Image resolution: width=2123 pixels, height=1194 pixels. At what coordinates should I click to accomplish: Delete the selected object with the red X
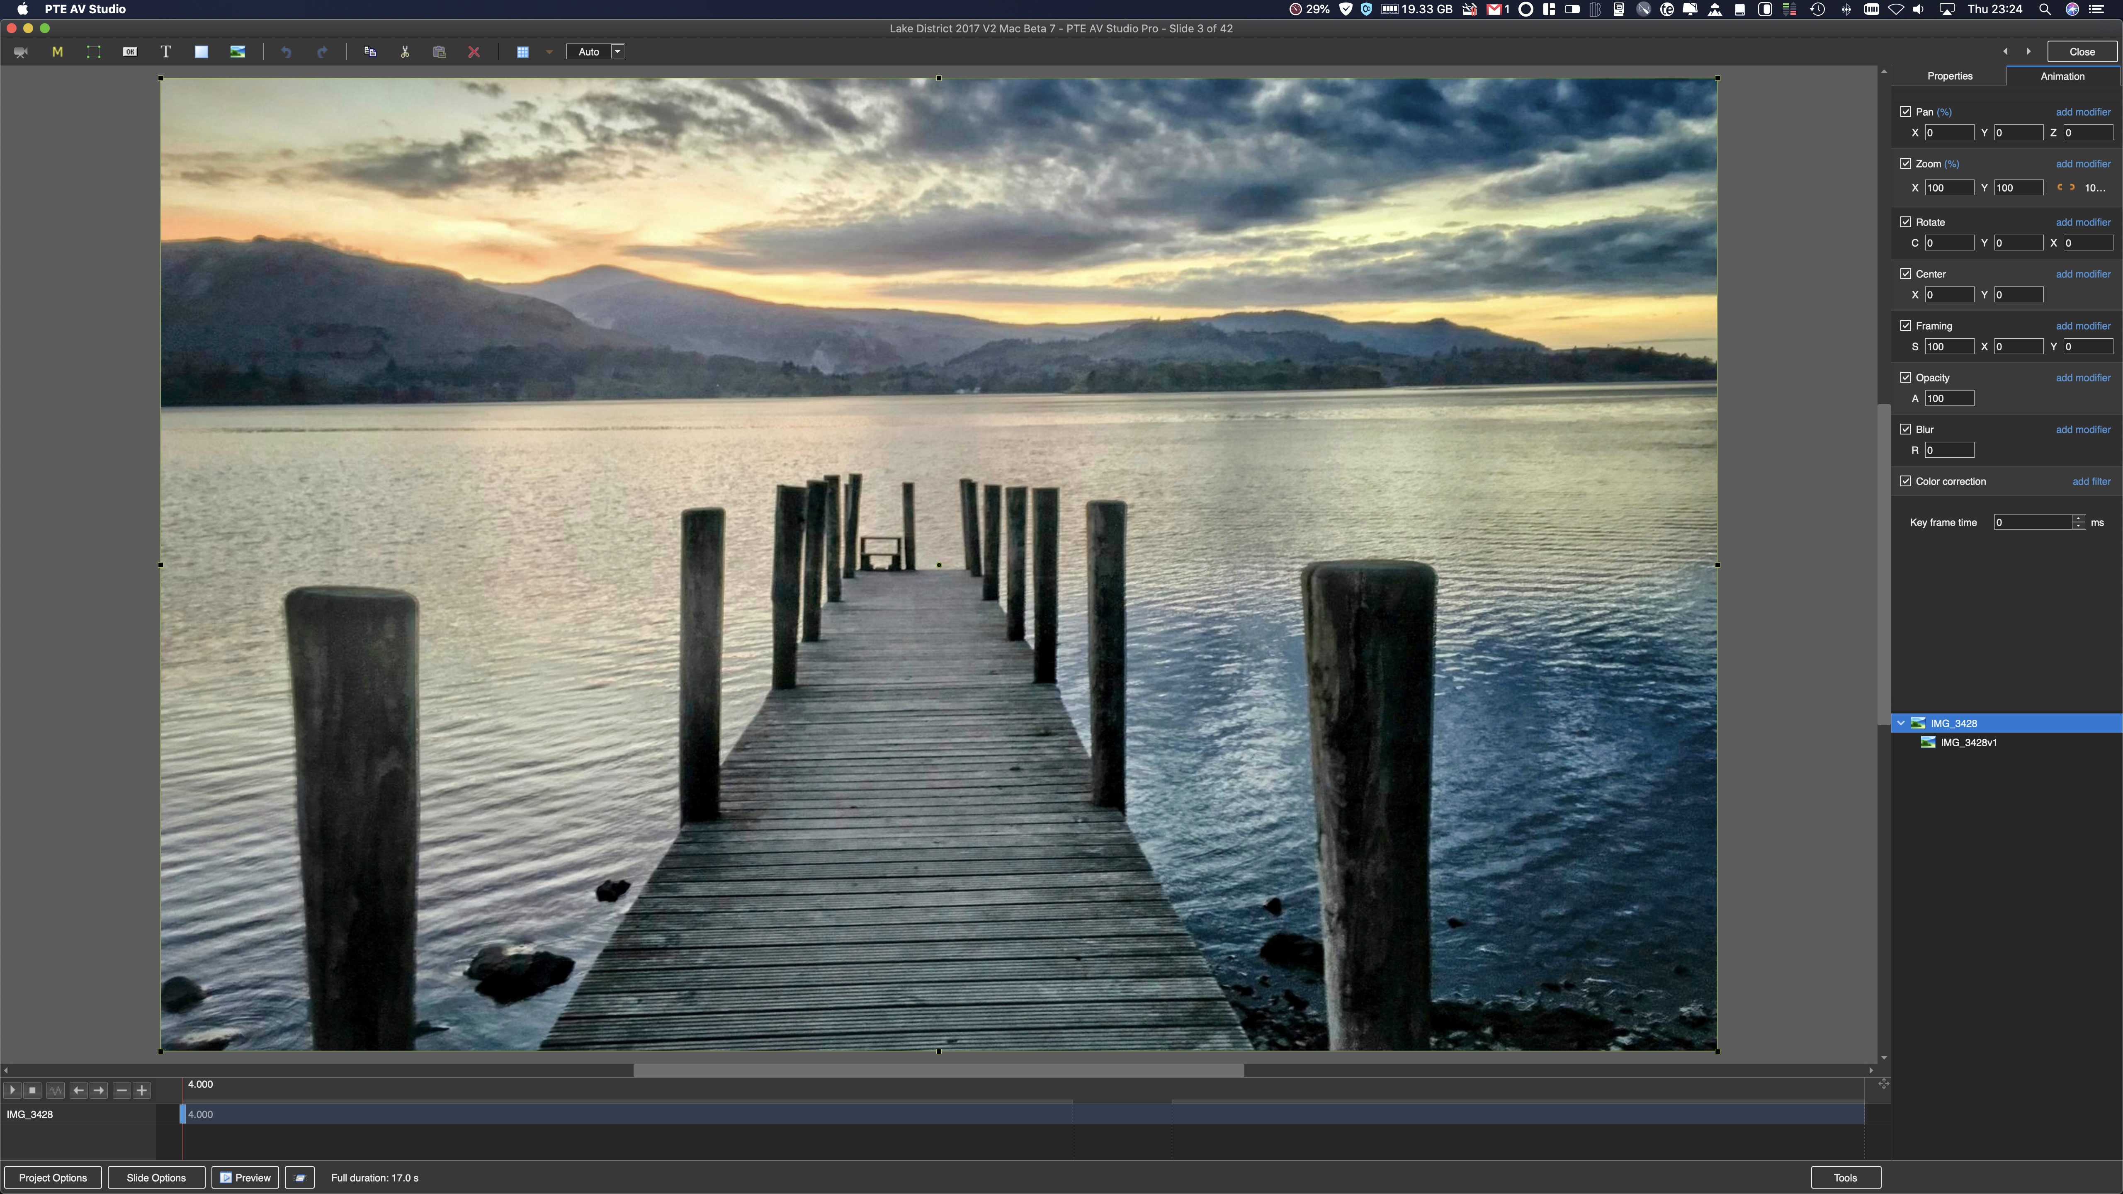click(474, 52)
